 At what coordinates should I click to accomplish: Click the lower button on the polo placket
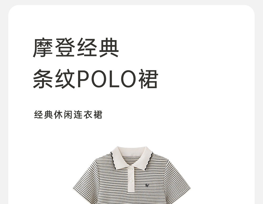tap(131, 181)
